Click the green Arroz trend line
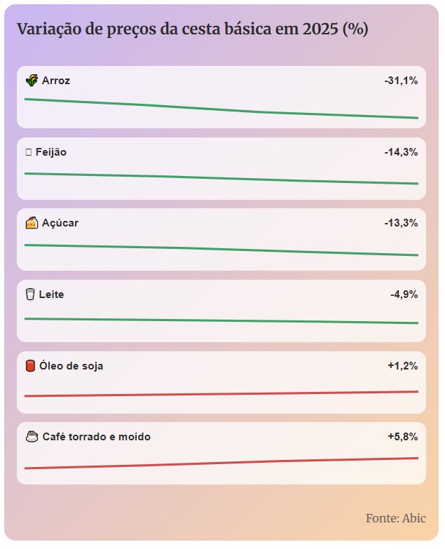The height and width of the screenshot is (549, 445). pos(221,109)
